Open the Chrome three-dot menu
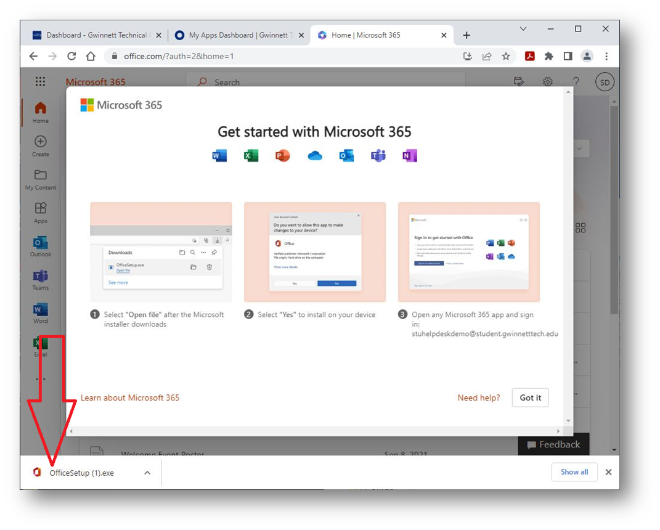This screenshot has width=660, height=530. (x=606, y=56)
